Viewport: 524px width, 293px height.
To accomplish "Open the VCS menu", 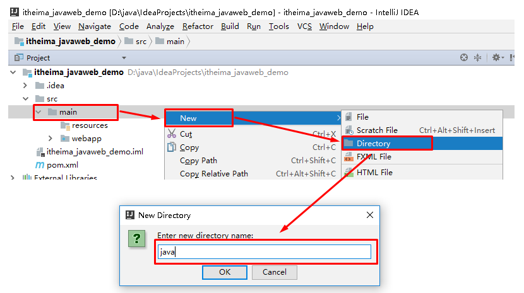I will click(304, 26).
